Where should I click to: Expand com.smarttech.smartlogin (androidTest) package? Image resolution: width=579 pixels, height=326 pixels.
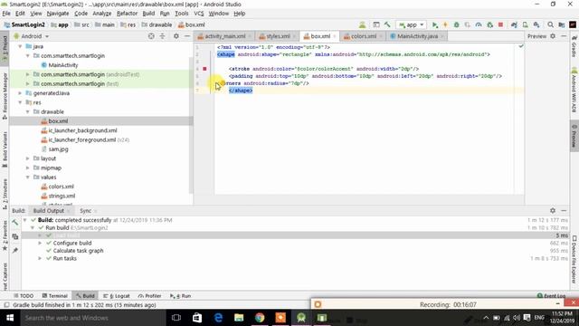click(x=28, y=74)
